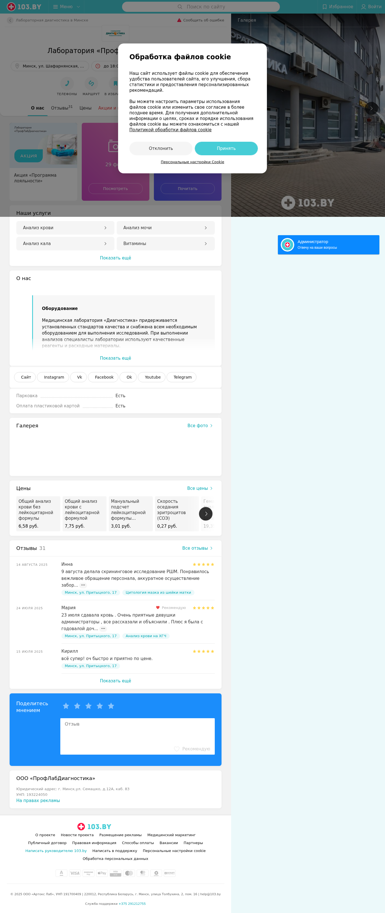Switch to the Цены tab
The image size is (385, 913).
click(x=85, y=108)
